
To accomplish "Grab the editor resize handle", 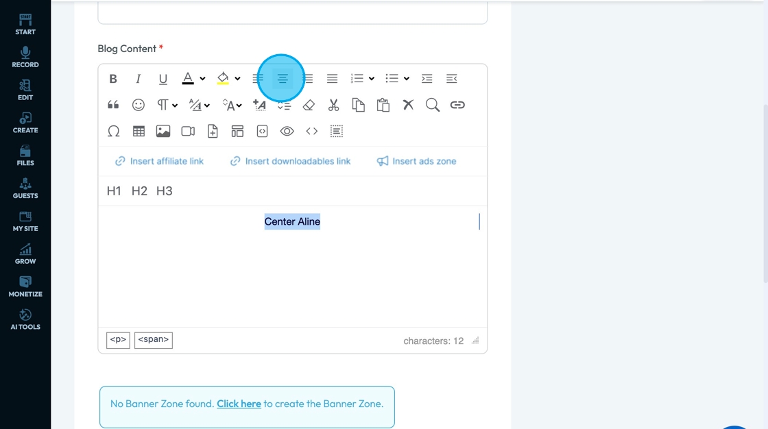I will click(475, 341).
